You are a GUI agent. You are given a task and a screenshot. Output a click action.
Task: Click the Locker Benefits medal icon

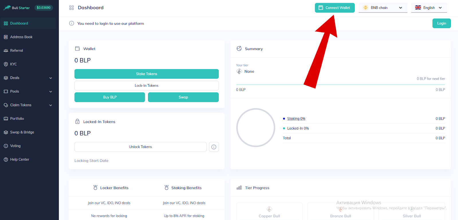95,188
